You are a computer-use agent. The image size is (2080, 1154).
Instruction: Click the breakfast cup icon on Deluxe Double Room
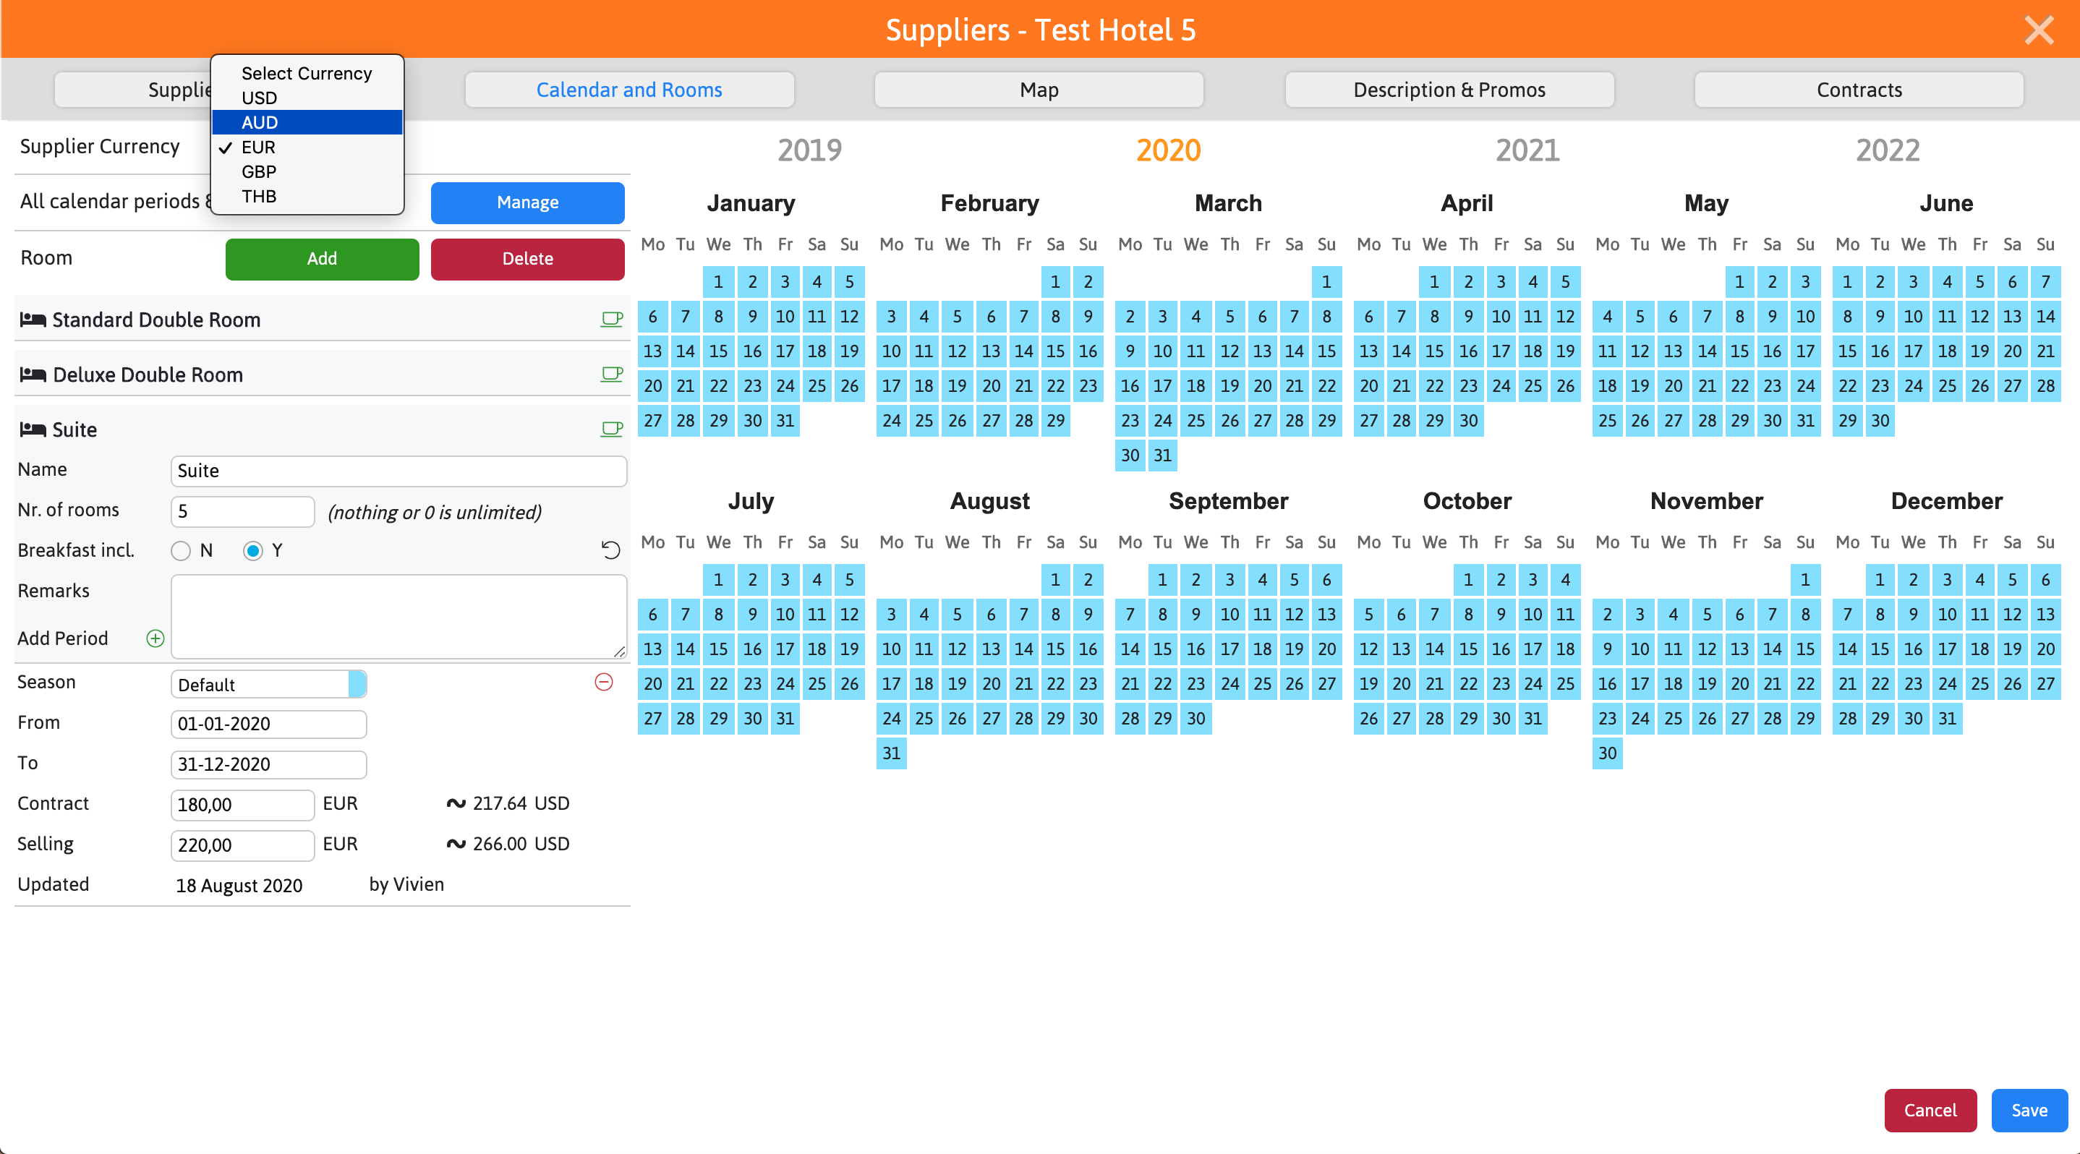point(612,375)
